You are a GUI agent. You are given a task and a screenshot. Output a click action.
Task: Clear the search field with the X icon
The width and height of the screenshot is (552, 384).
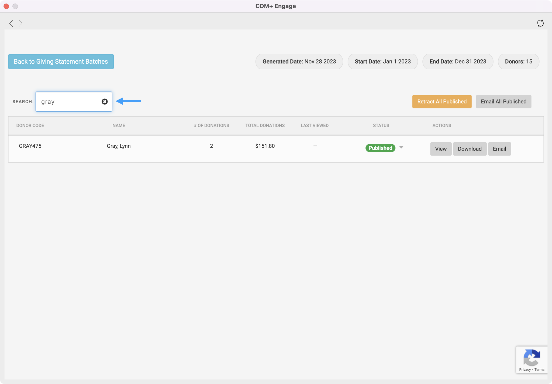point(105,101)
